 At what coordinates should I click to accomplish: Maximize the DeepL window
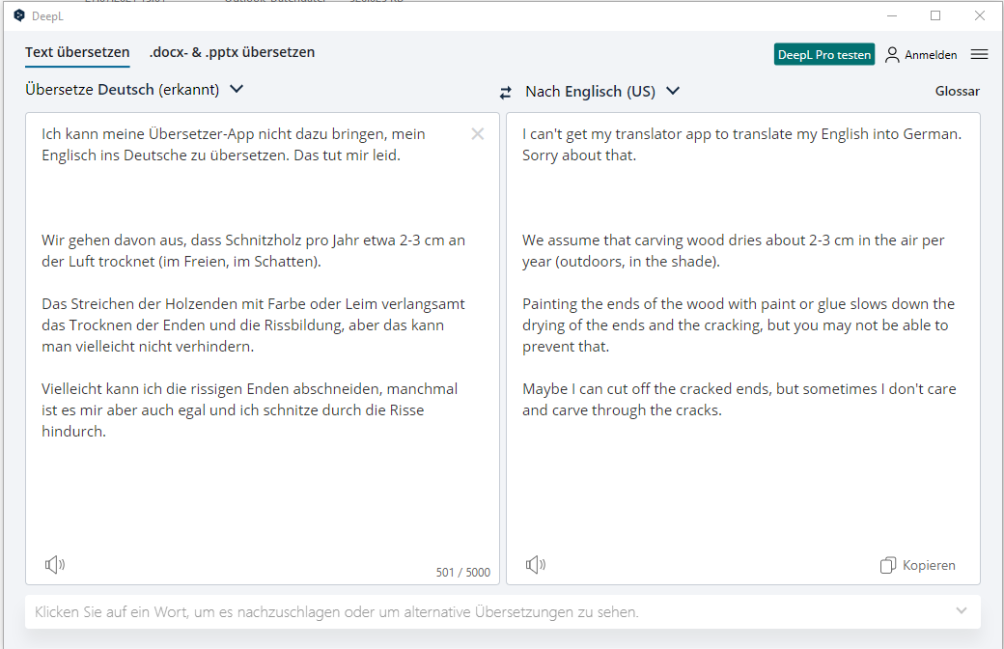click(935, 16)
